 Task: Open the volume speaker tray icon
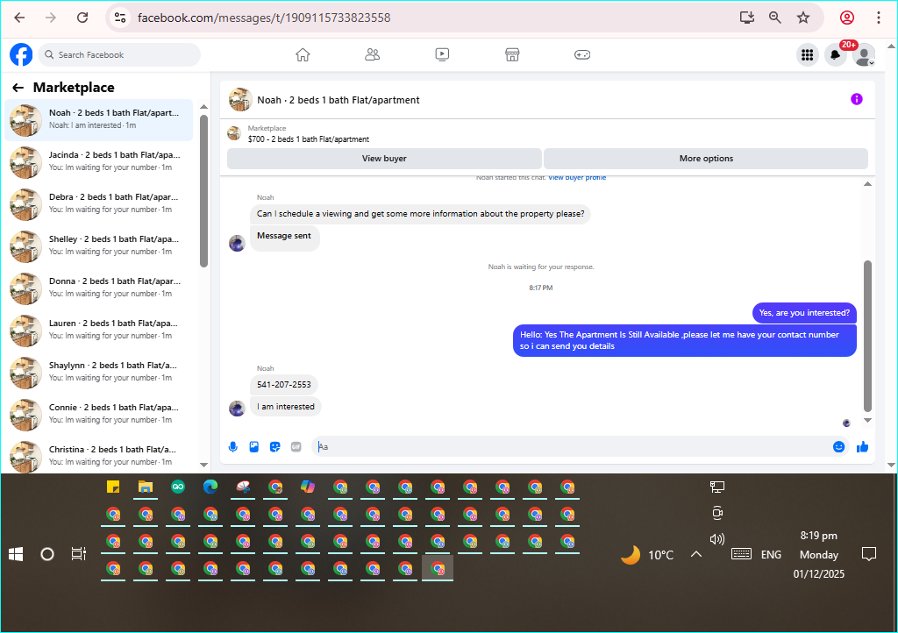point(717,538)
